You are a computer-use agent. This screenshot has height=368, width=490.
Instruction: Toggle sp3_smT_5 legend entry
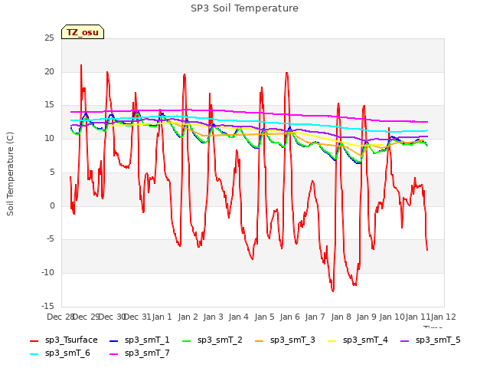point(430,340)
